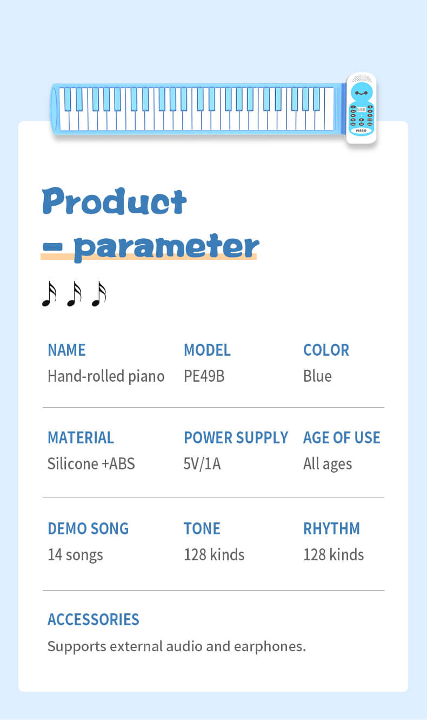This screenshot has height=720, width=427.
Task: Click the roll-up piano keyboard image
Action: tap(212, 109)
